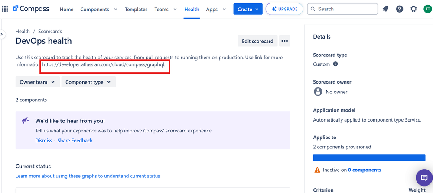Click the DevOps health title

click(44, 41)
